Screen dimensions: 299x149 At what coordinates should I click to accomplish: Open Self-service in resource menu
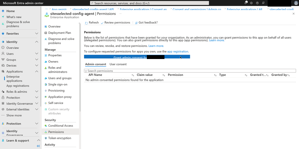pos(56,103)
